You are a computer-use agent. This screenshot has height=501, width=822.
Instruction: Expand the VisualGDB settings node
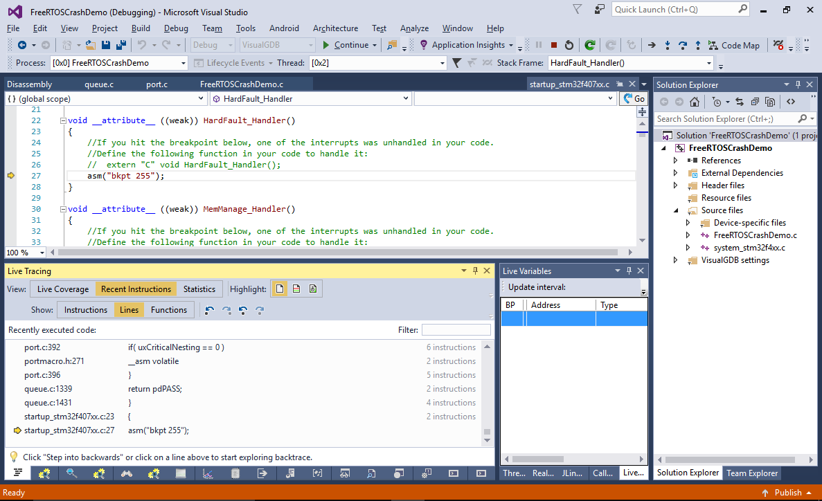(x=675, y=260)
